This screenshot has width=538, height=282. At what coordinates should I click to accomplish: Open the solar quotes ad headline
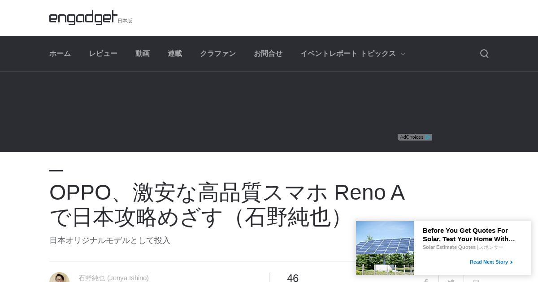(x=469, y=235)
